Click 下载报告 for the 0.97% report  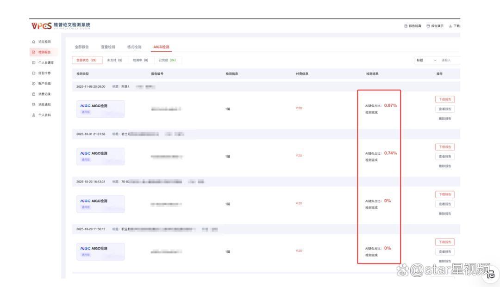coord(444,99)
